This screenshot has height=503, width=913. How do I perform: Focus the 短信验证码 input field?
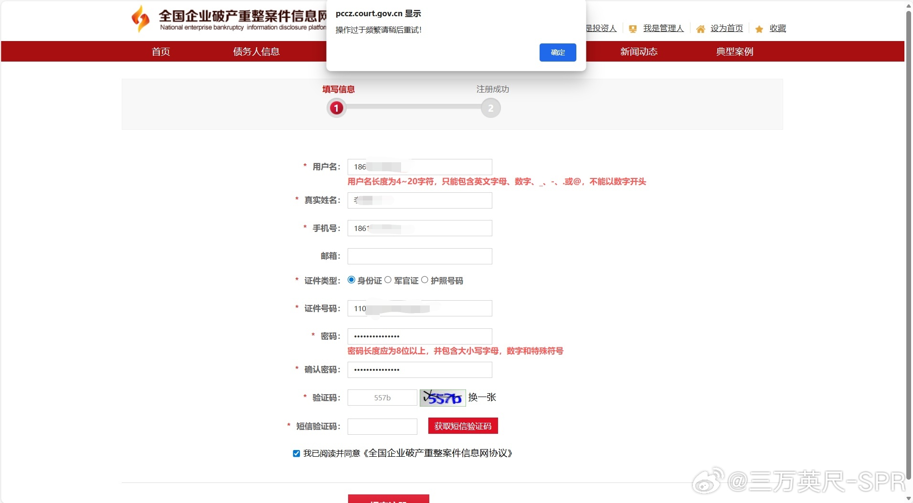382,426
